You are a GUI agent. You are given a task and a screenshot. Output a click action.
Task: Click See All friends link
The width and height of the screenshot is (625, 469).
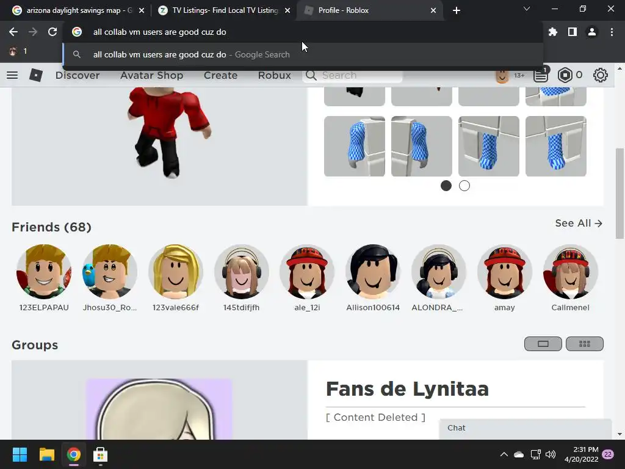(579, 224)
